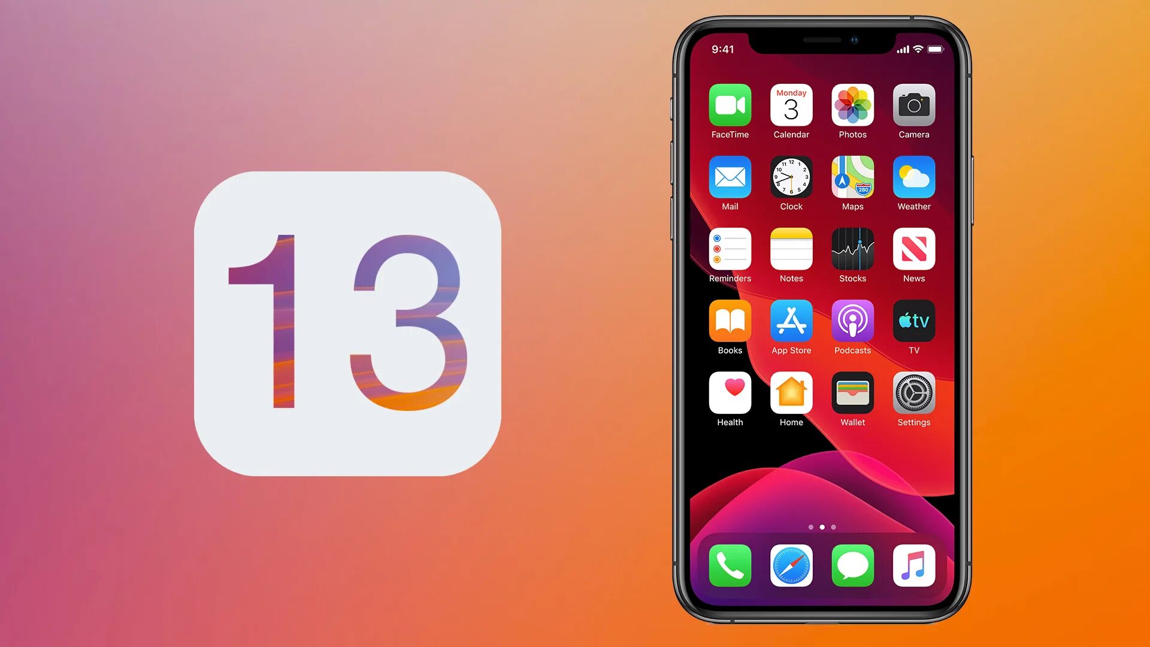Open Maps app
Image resolution: width=1150 pixels, height=647 pixels.
click(852, 180)
